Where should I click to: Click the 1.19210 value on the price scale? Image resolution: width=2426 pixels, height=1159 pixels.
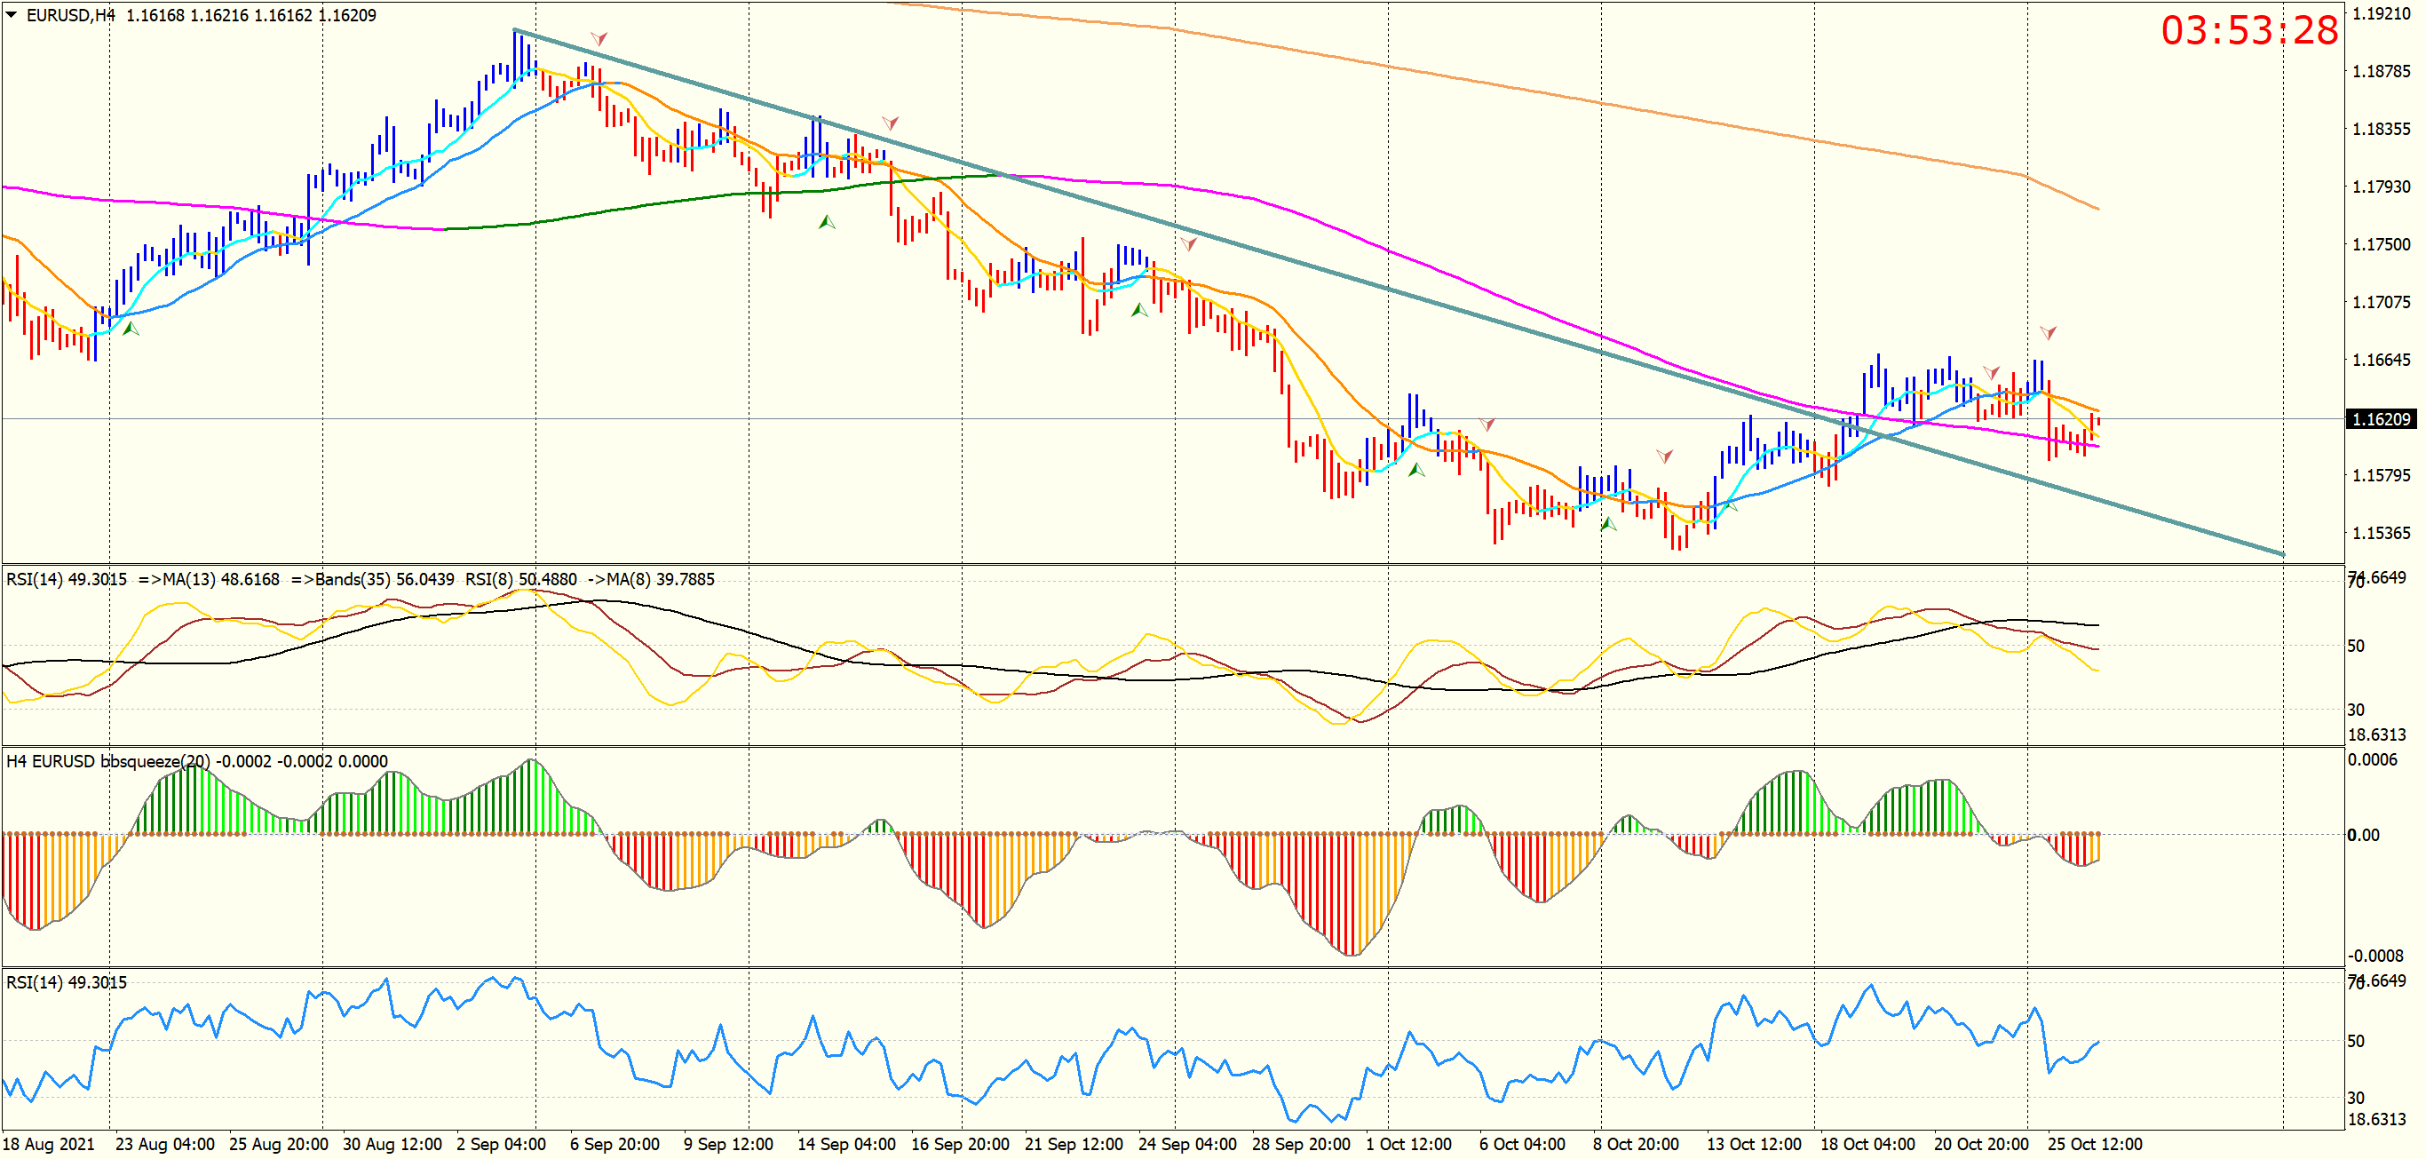point(2381,13)
